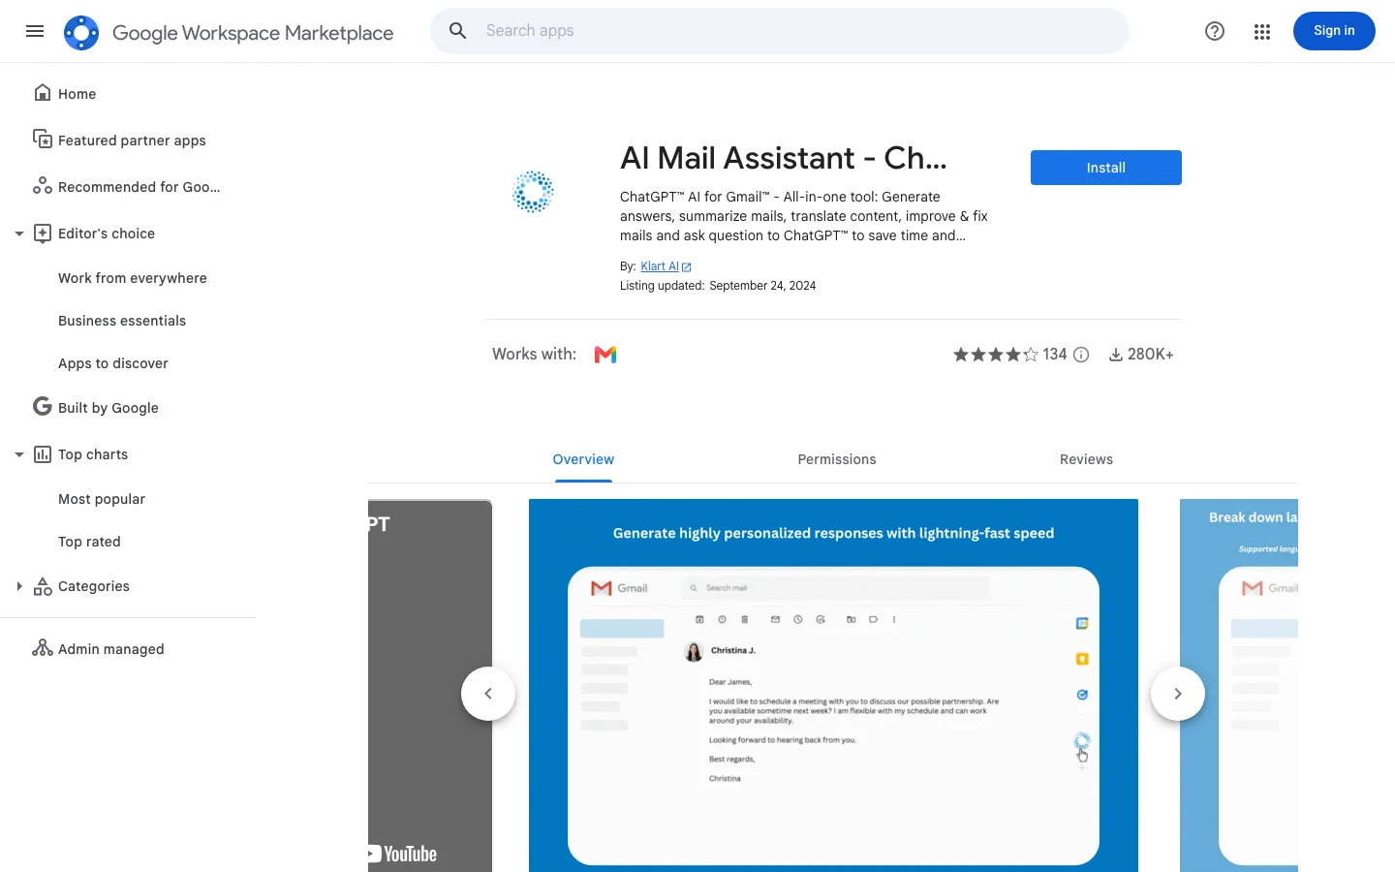Open the hamburger main menu
This screenshot has width=1395, height=872.
(35, 31)
